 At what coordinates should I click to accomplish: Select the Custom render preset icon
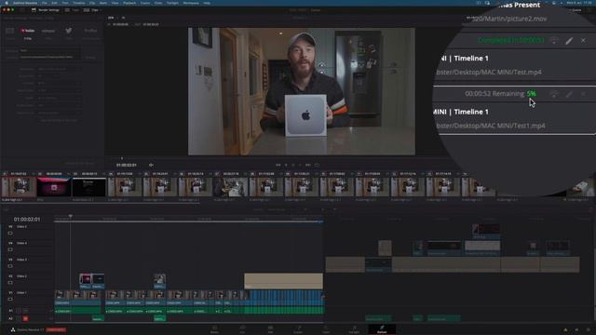point(10,31)
